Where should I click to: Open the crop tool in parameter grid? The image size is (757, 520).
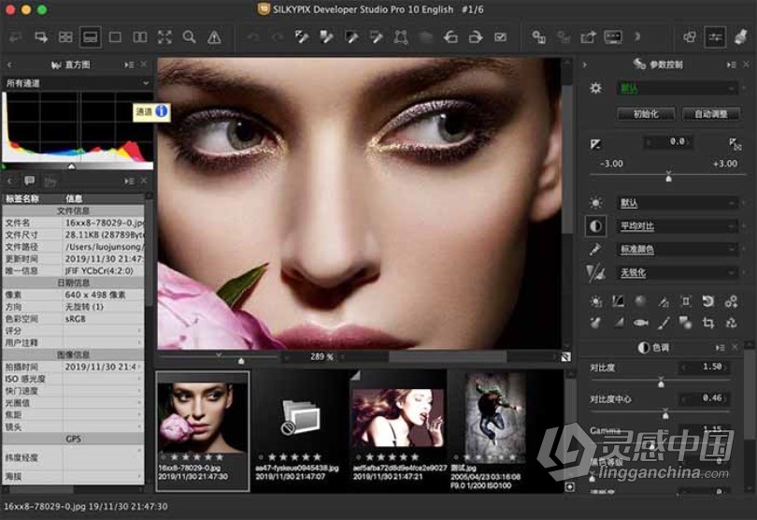(x=708, y=323)
